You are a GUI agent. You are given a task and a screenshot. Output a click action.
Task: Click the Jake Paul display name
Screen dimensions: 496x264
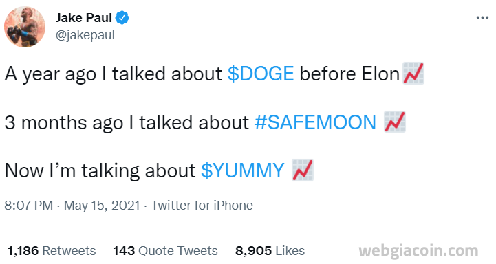(x=84, y=18)
